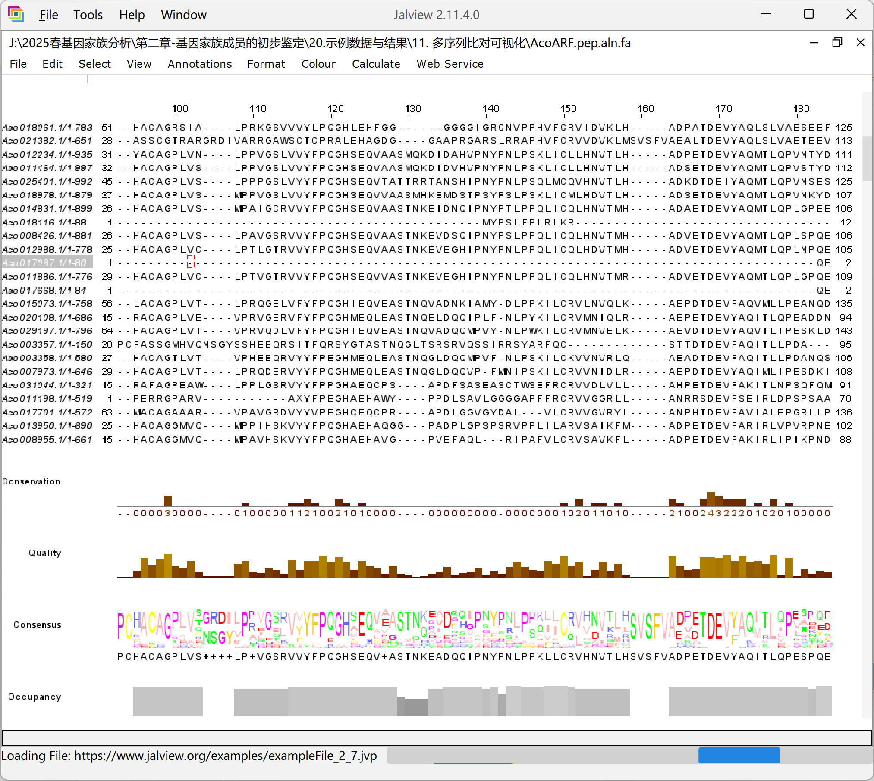Image resolution: width=874 pixels, height=781 pixels.
Task: Click the red dashed cursor box
Action: coord(191,261)
